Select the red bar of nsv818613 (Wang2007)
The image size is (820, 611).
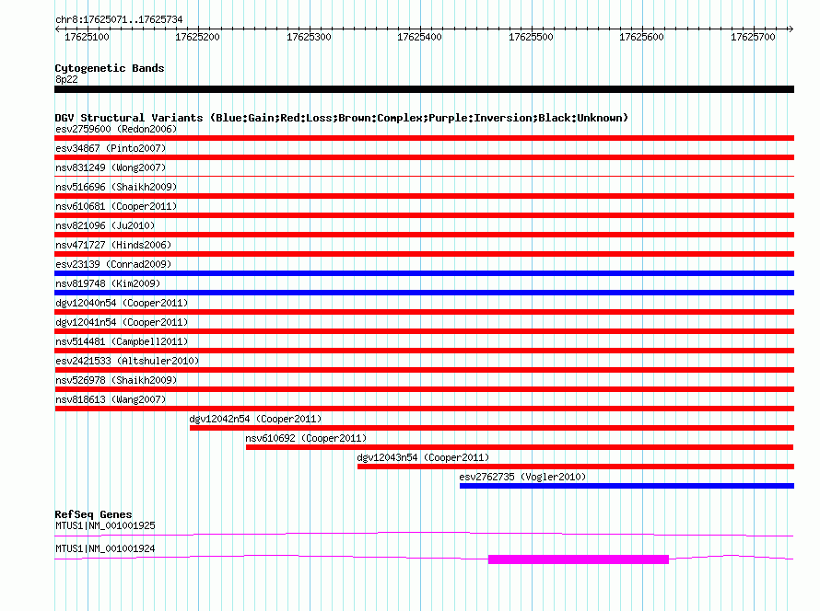click(x=424, y=409)
